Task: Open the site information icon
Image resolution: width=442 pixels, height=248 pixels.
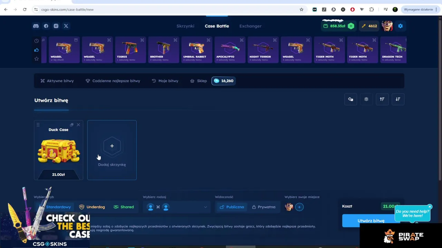Action: (36, 9)
